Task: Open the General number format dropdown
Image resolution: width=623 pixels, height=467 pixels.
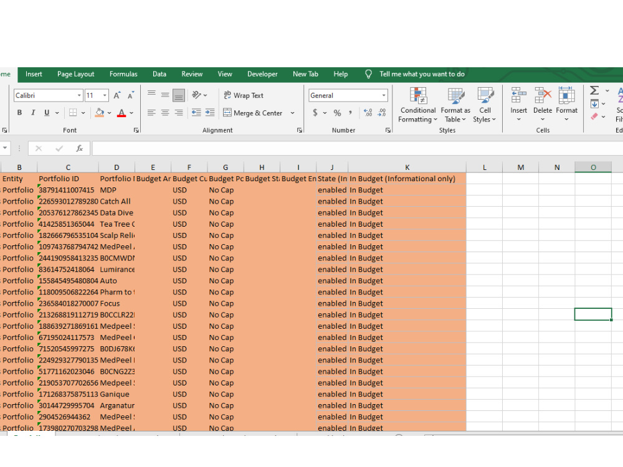Action: point(383,95)
